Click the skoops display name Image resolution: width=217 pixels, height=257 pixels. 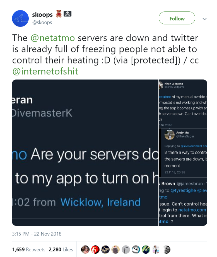click(x=42, y=15)
